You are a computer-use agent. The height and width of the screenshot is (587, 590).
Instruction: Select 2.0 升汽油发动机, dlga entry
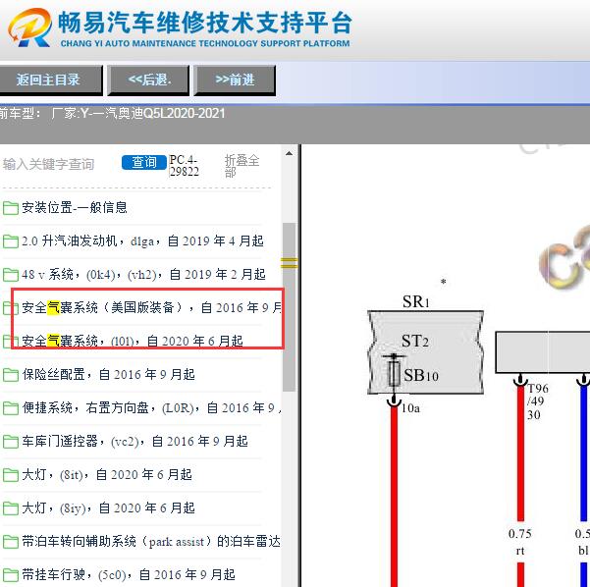click(142, 240)
